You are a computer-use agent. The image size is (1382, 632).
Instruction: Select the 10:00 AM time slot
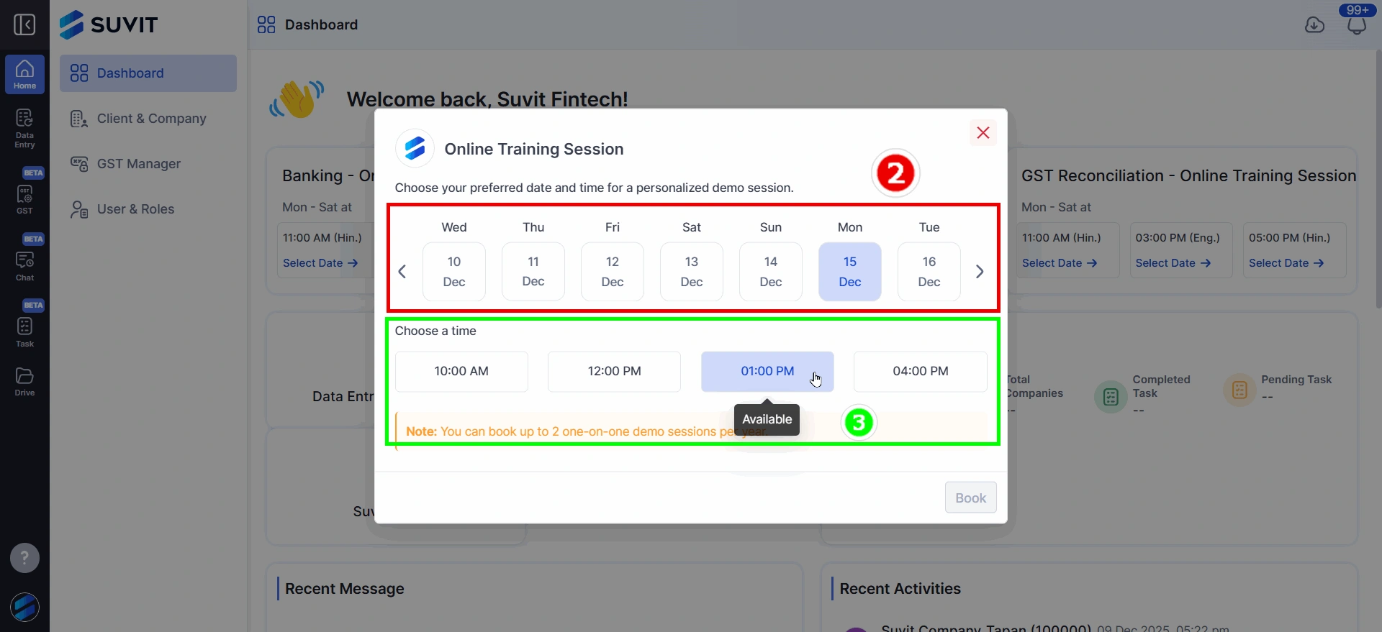click(461, 371)
